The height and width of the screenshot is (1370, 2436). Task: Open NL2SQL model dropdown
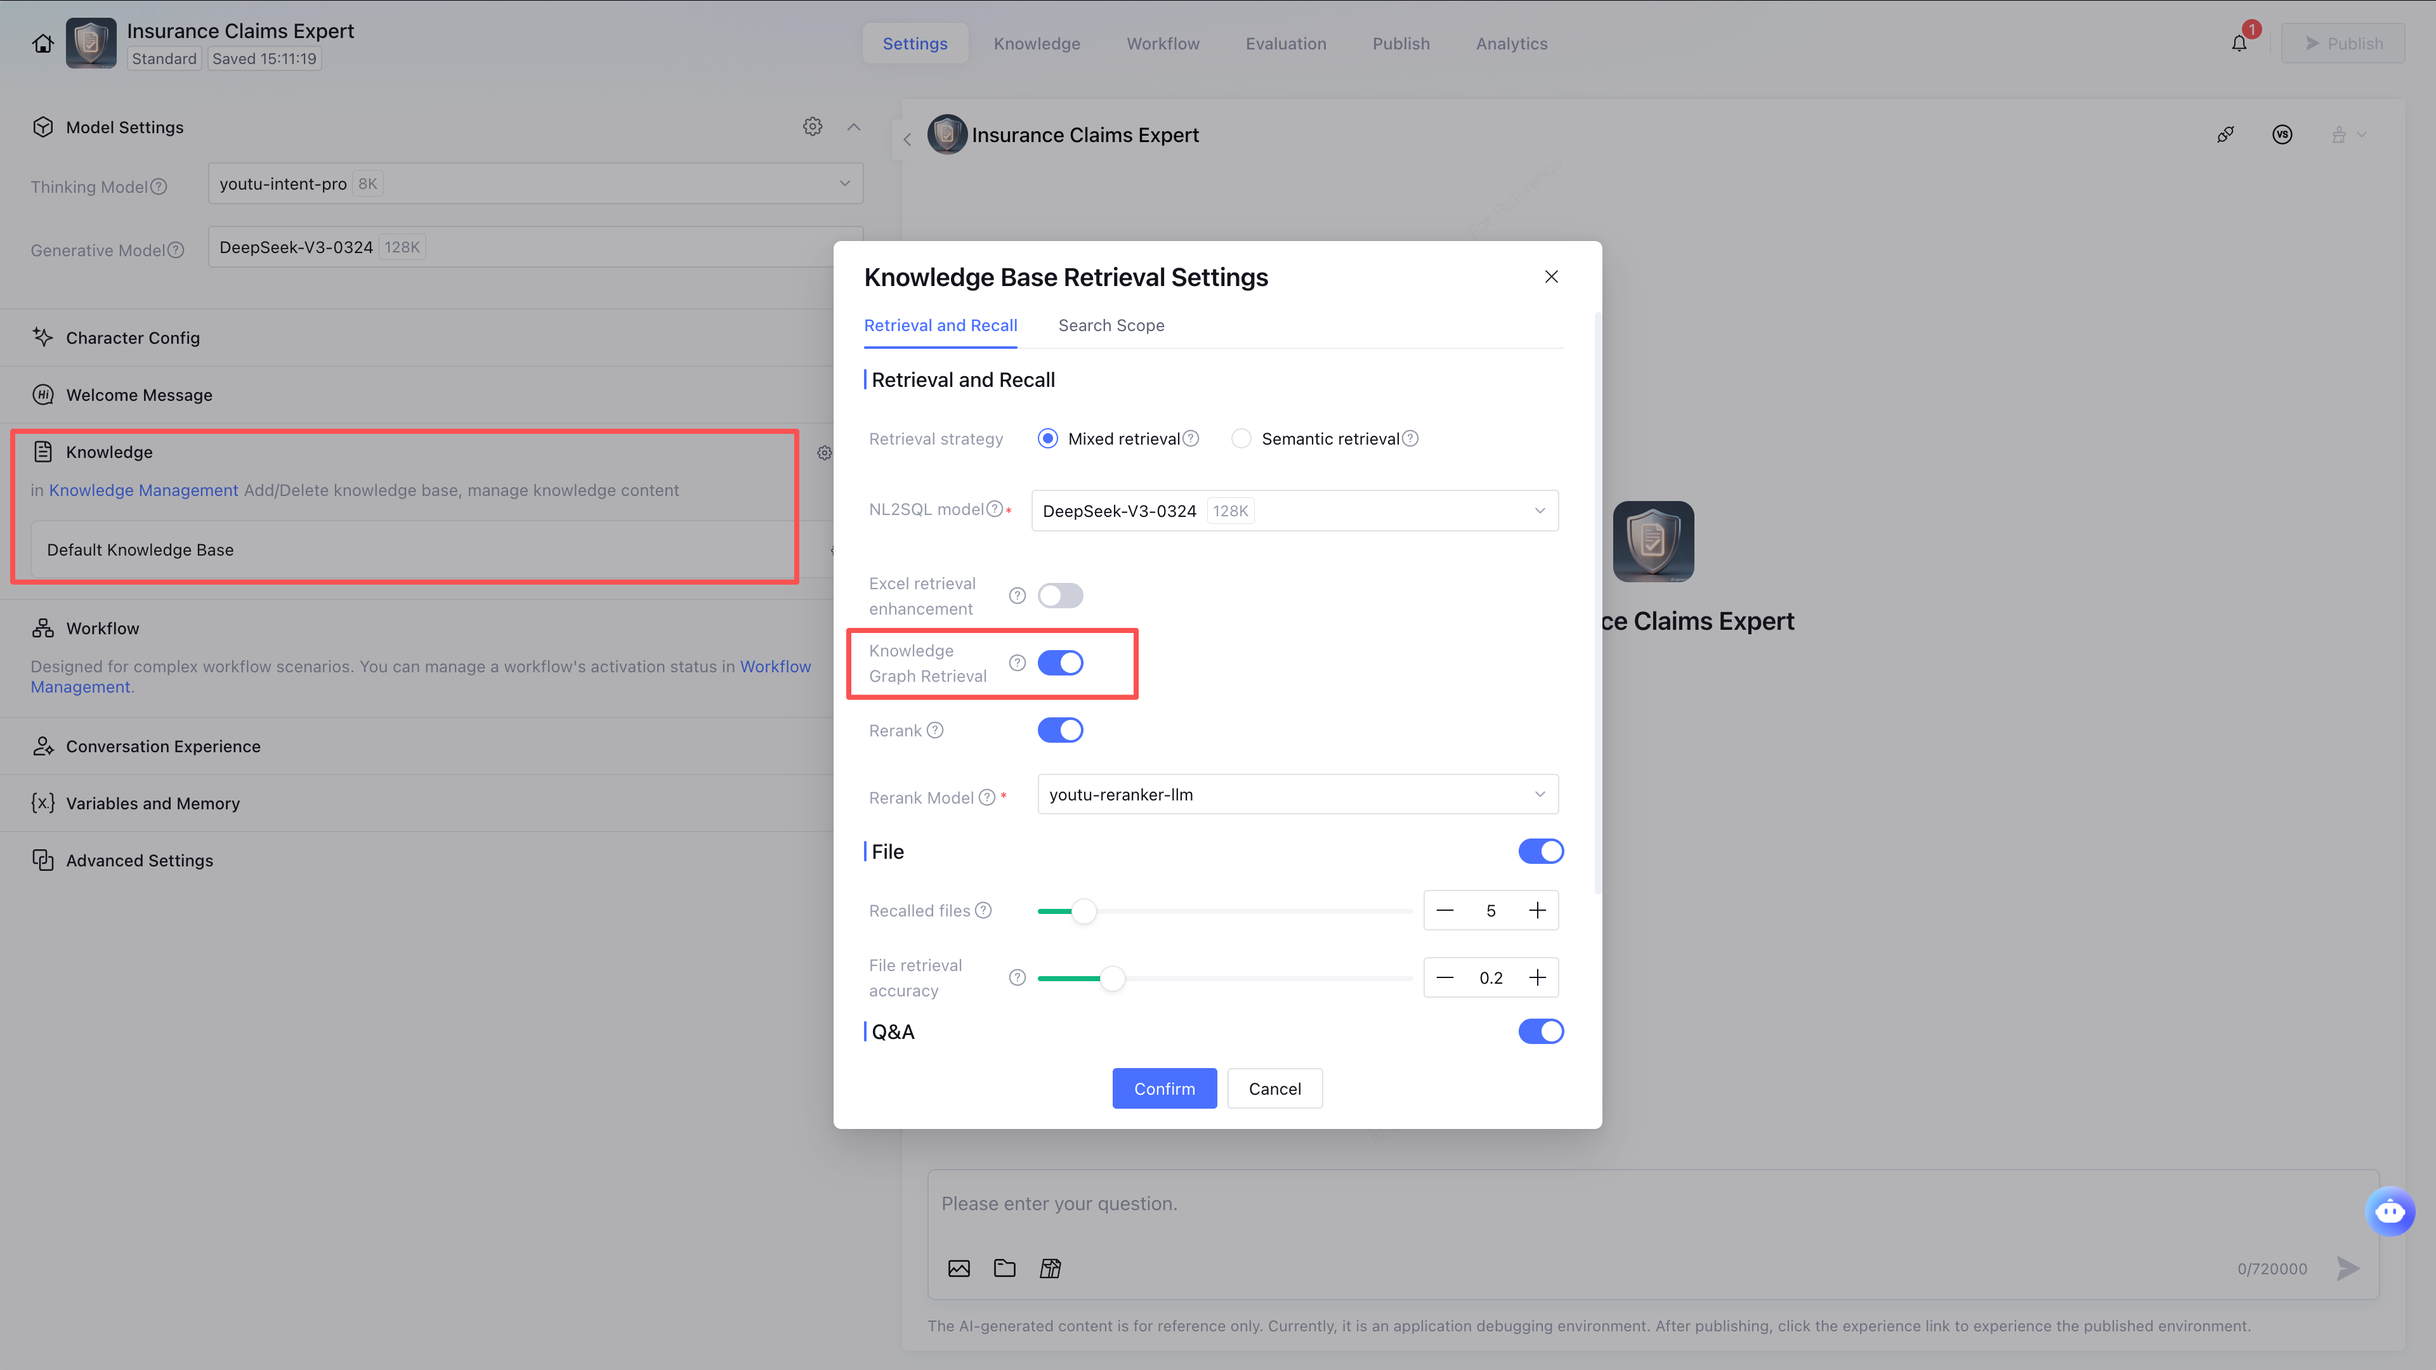(1293, 511)
